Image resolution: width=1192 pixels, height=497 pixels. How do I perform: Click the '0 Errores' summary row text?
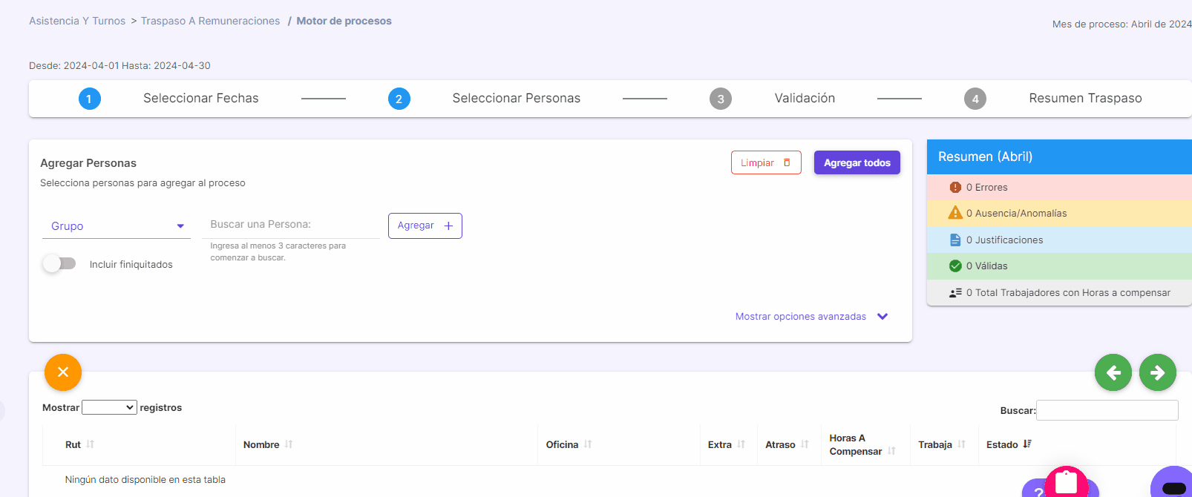point(987,187)
